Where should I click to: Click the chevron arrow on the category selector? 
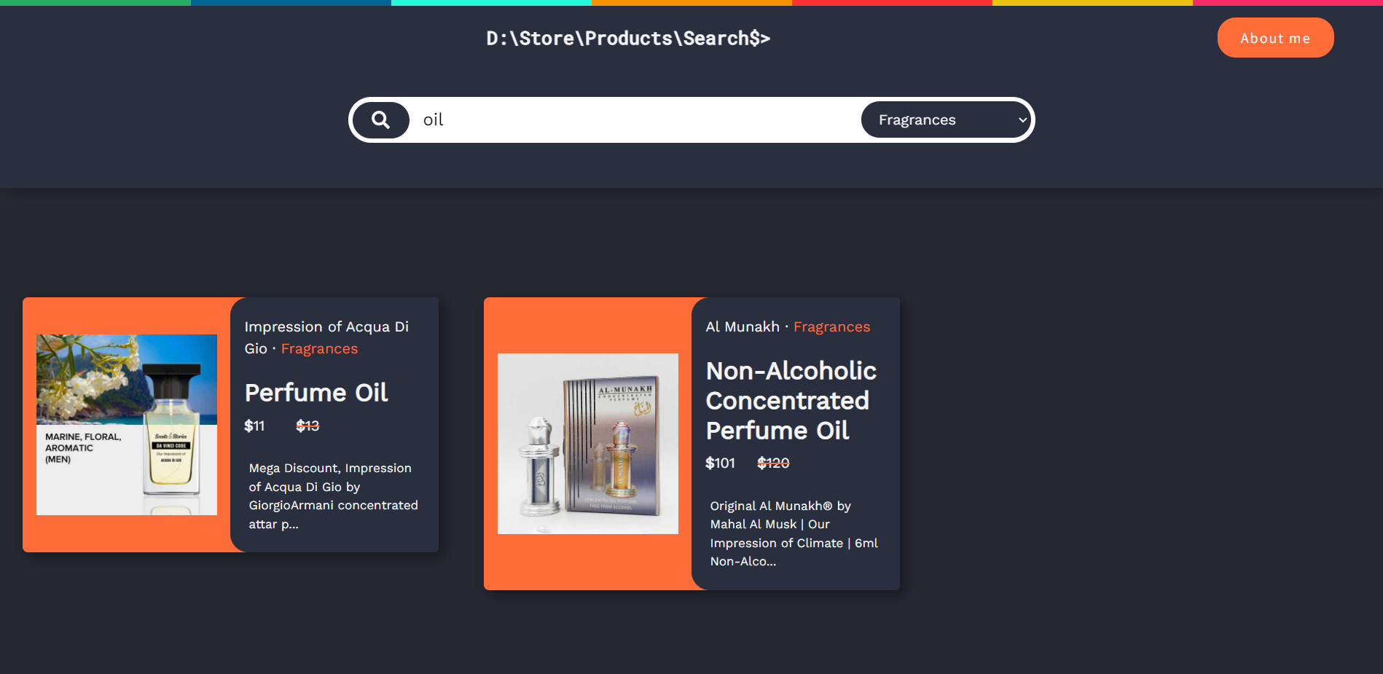pyautogui.click(x=1022, y=119)
